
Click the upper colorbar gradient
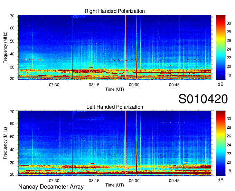point(220,47)
